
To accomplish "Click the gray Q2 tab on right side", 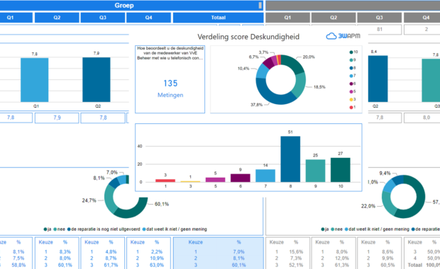I will click(334, 18).
